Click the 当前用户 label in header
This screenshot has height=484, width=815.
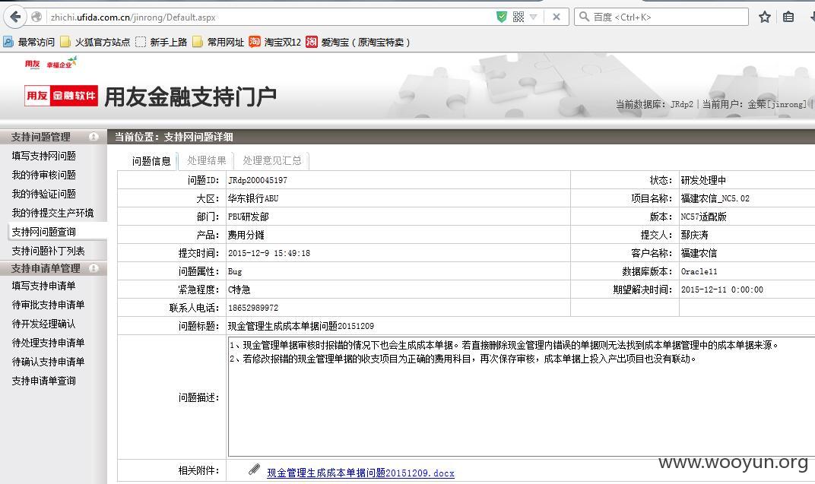[x=723, y=104]
